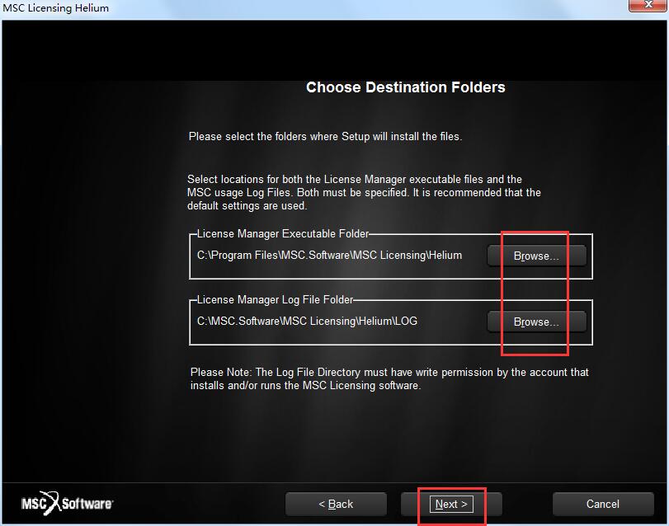Image resolution: width=669 pixels, height=526 pixels.
Task: Click the 'default settings are used' text line
Action: pos(247,206)
